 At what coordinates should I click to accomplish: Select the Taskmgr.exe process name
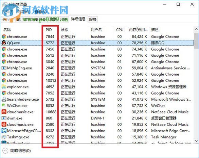tap(18, 137)
